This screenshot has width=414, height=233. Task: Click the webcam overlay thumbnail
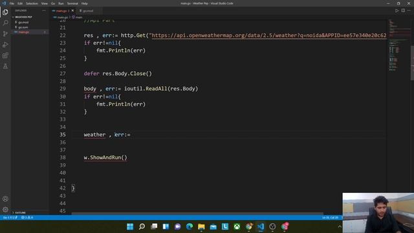[378, 213]
